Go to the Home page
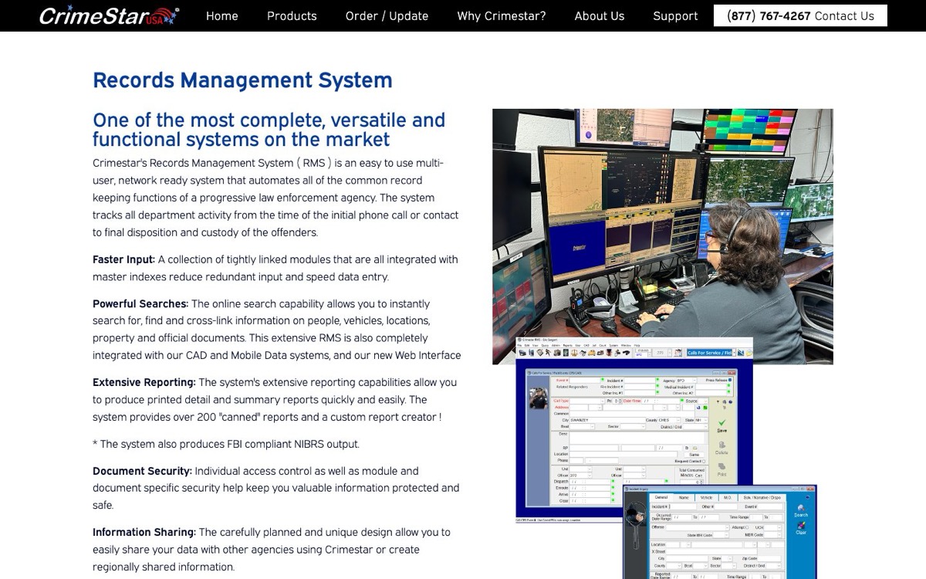 pyautogui.click(x=221, y=15)
